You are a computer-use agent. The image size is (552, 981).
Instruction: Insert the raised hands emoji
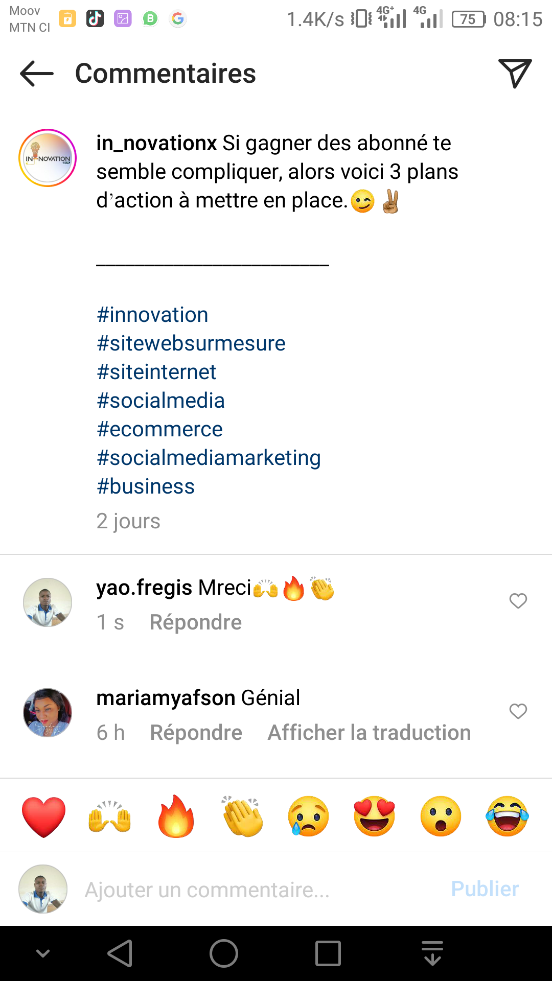(110, 816)
